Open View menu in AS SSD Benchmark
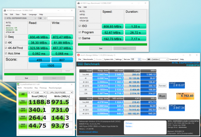 [x=17, y=14]
